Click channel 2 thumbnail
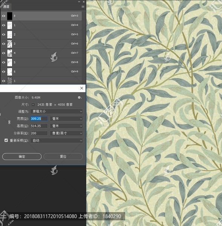The image size is (222, 226). [x=10, y=34]
